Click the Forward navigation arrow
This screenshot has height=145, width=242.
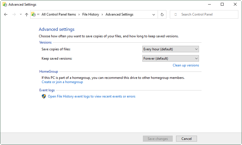tap(14, 14)
